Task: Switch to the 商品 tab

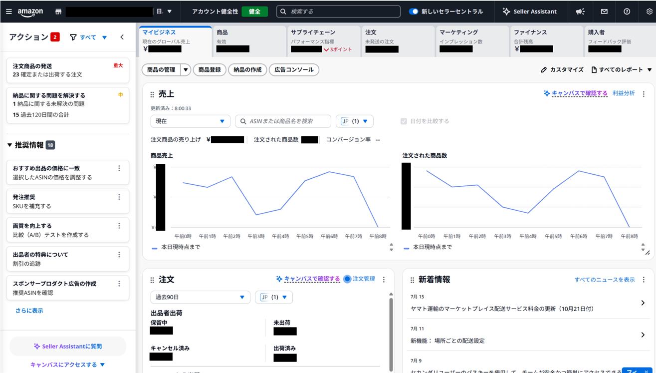Action: point(249,40)
